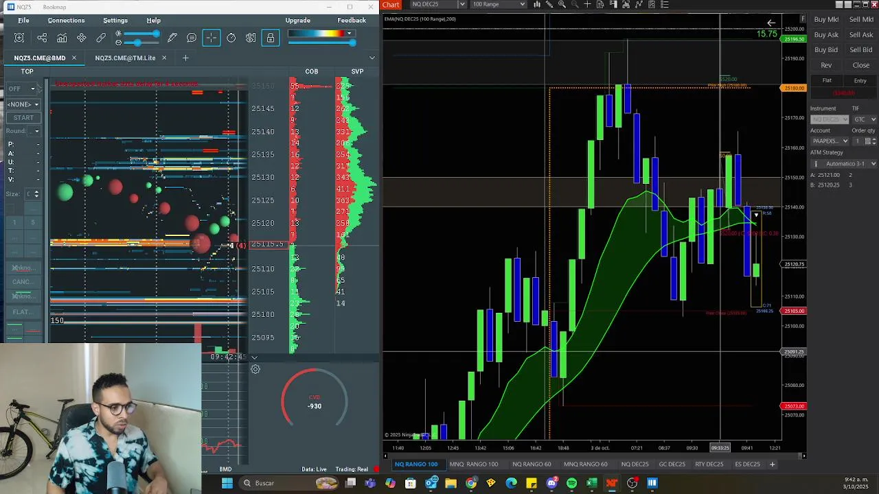Open the chat bubble notes icon
This screenshot has height=494, width=879.
tap(192, 38)
